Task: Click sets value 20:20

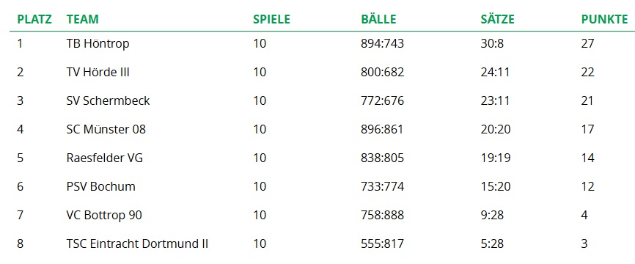Action: point(495,129)
